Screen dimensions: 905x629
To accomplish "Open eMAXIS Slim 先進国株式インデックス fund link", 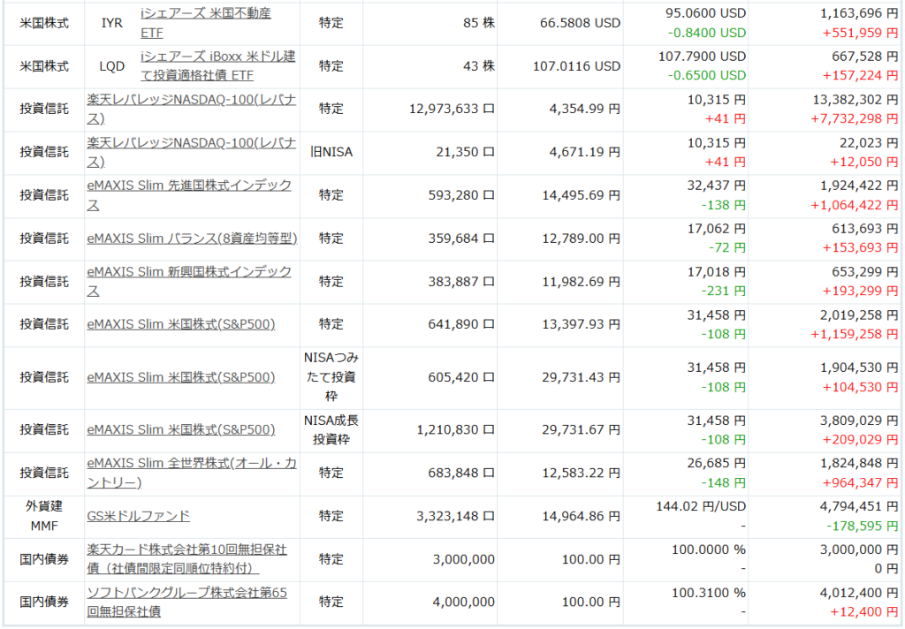I will pos(189,195).
